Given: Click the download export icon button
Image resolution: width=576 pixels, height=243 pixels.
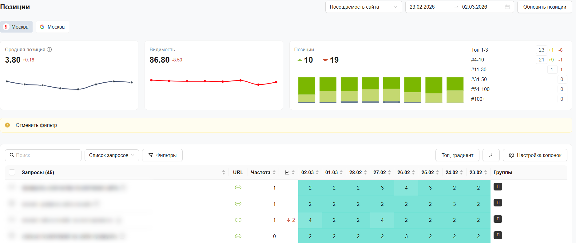Looking at the screenshot, I should pos(491,155).
